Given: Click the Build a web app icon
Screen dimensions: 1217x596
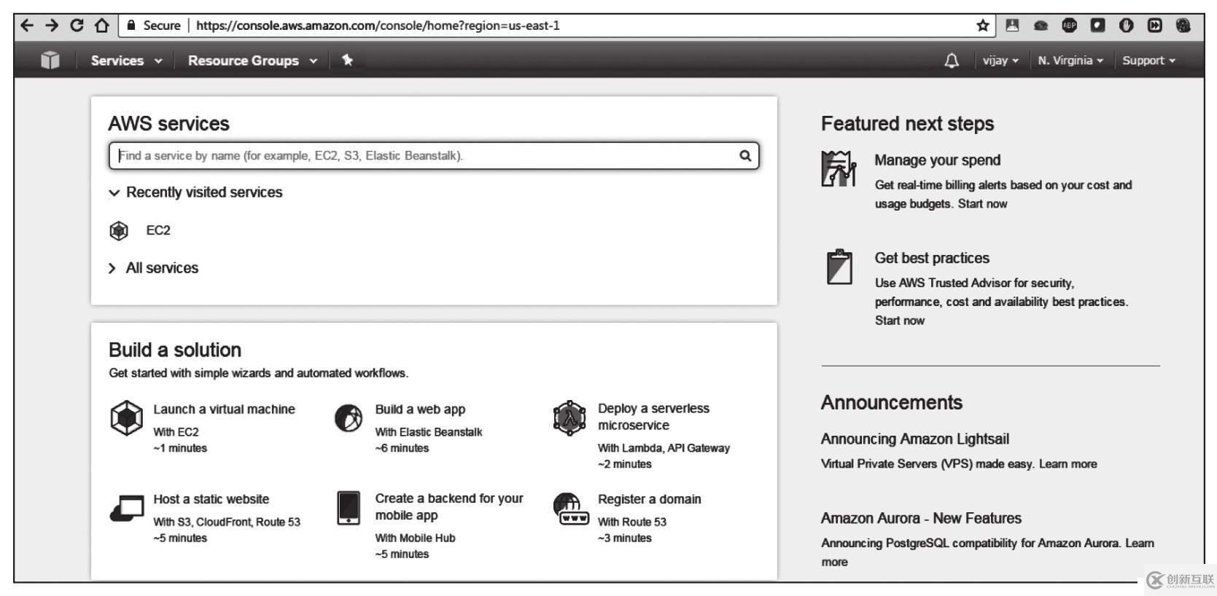Looking at the screenshot, I should point(349,418).
